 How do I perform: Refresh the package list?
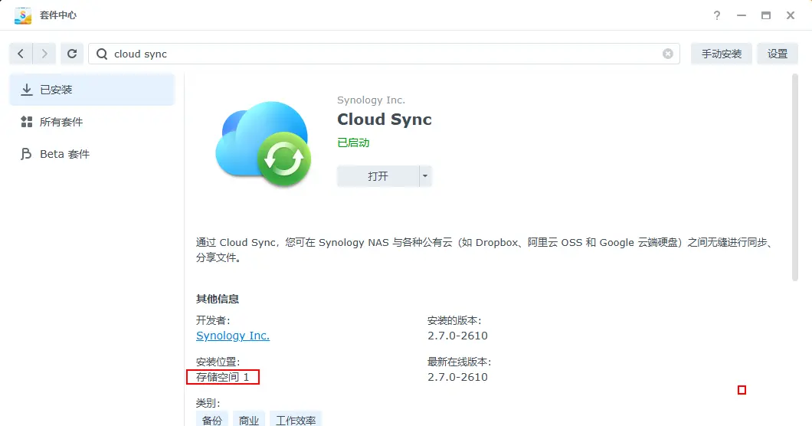point(72,54)
